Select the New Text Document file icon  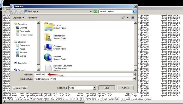48,68
